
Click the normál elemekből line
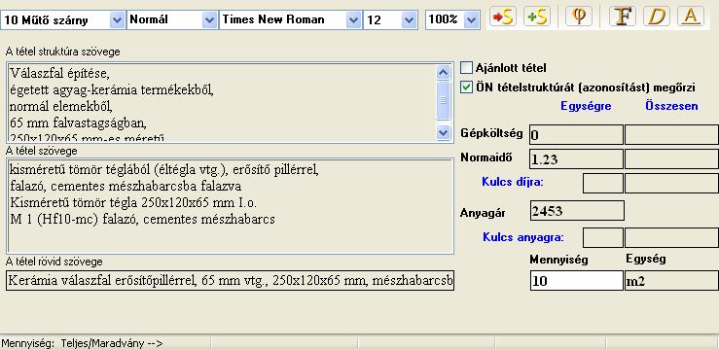coord(61,106)
